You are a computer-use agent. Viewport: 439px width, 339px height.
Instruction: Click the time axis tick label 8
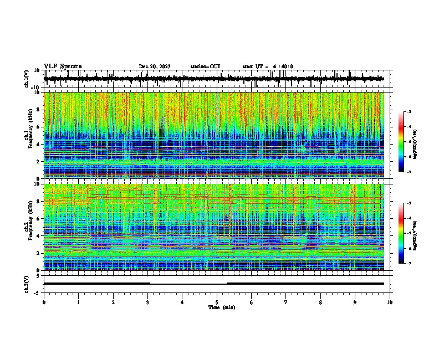(x=320, y=302)
